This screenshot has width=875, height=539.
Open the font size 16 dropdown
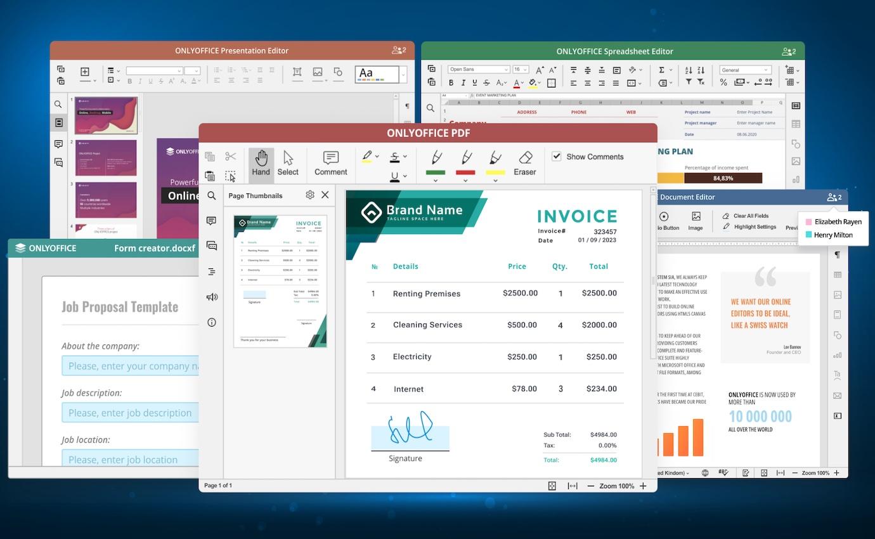[521, 69]
